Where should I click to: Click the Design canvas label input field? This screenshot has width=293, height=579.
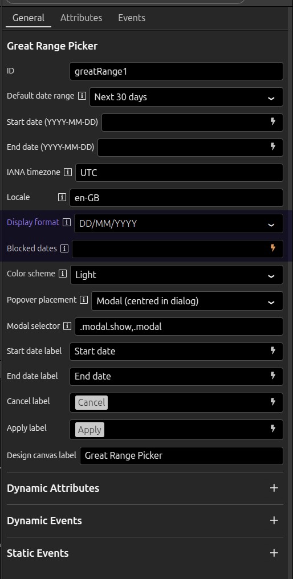(181, 456)
